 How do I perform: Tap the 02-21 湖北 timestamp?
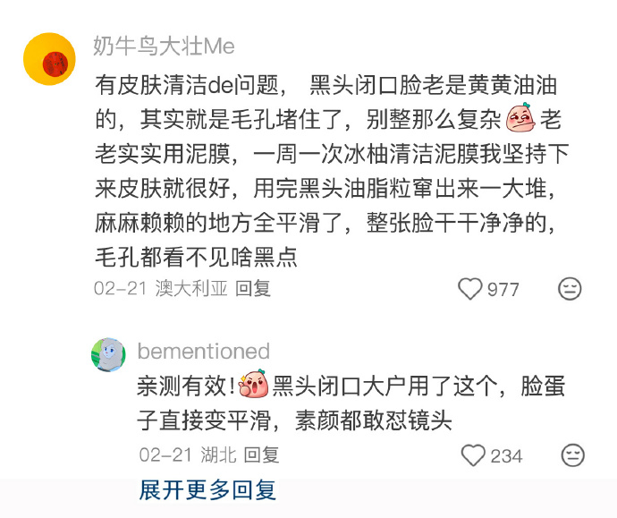tap(188, 455)
